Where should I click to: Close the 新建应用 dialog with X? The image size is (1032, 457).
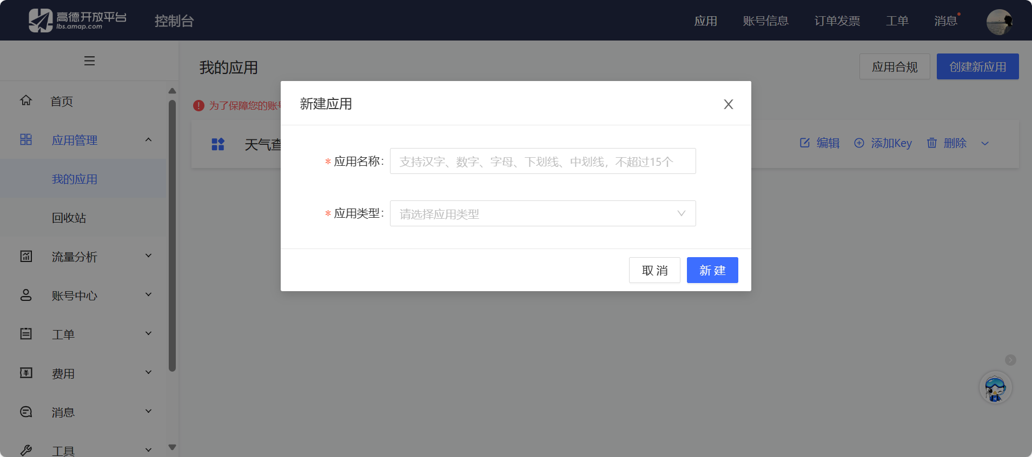coord(728,104)
